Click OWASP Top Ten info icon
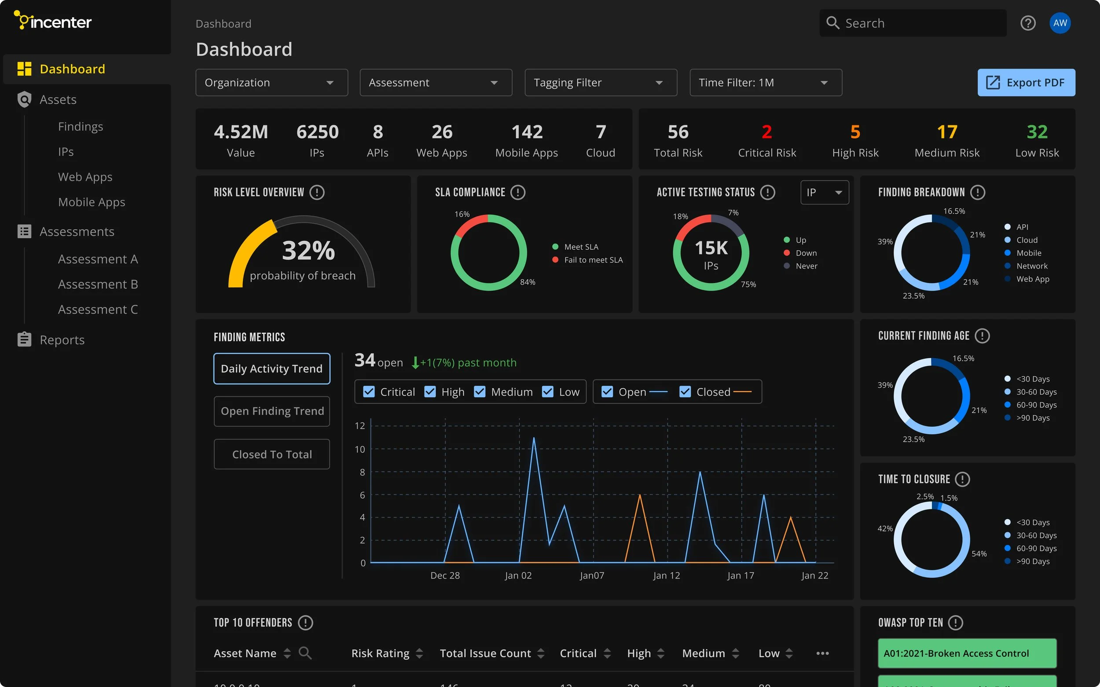Image resolution: width=1100 pixels, height=687 pixels. click(x=955, y=622)
